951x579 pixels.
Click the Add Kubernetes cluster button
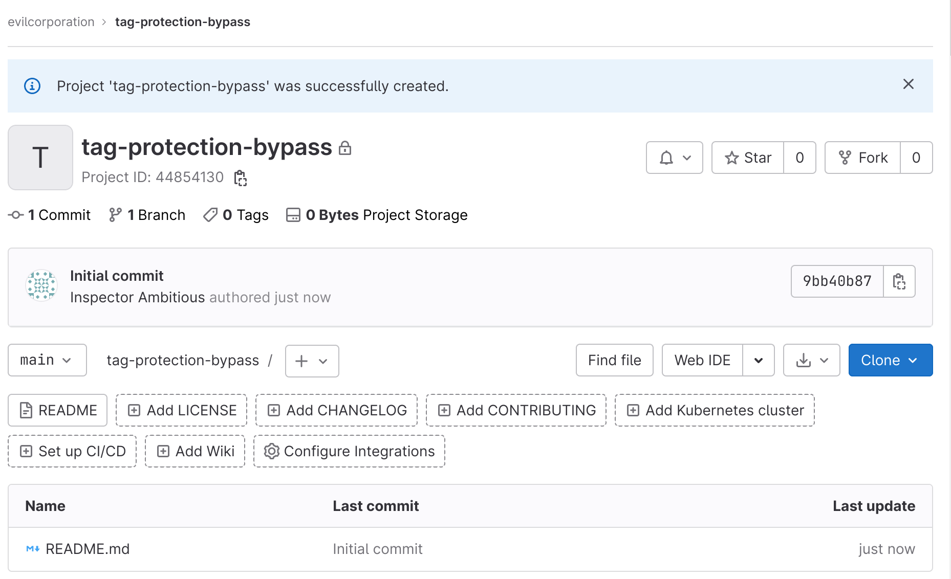click(x=714, y=410)
